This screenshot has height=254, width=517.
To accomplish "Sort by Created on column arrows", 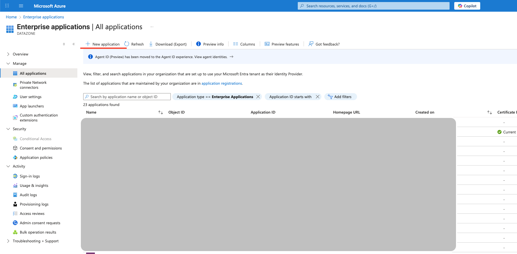I will tap(490, 112).
